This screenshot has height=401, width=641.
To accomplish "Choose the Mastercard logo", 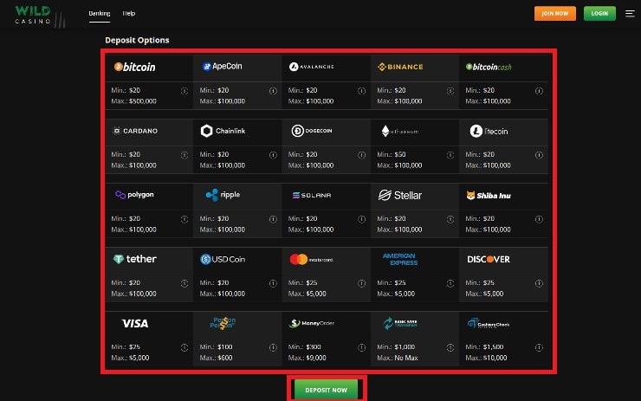I will 311,259.
